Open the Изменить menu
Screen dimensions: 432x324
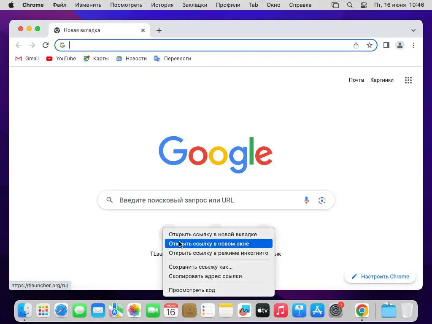88,5
